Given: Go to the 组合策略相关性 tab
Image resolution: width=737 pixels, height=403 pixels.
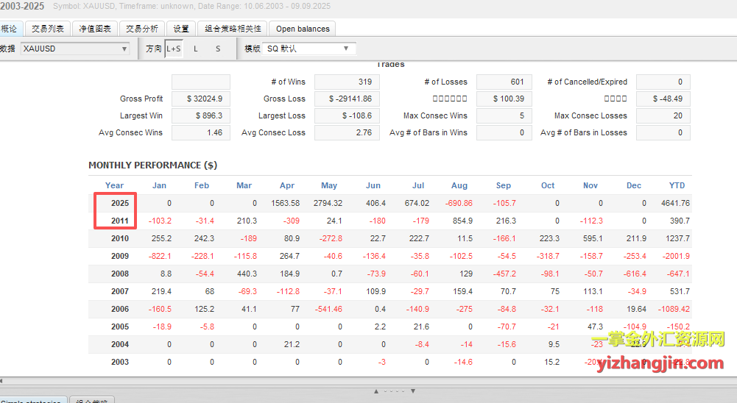Looking at the screenshot, I should click(232, 29).
